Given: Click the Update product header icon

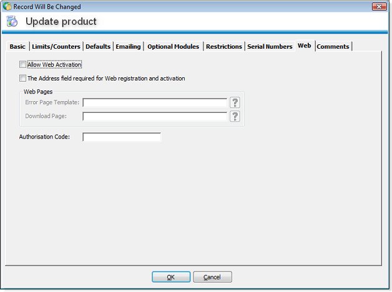Looking at the screenshot, I should click(x=12, y=22).
